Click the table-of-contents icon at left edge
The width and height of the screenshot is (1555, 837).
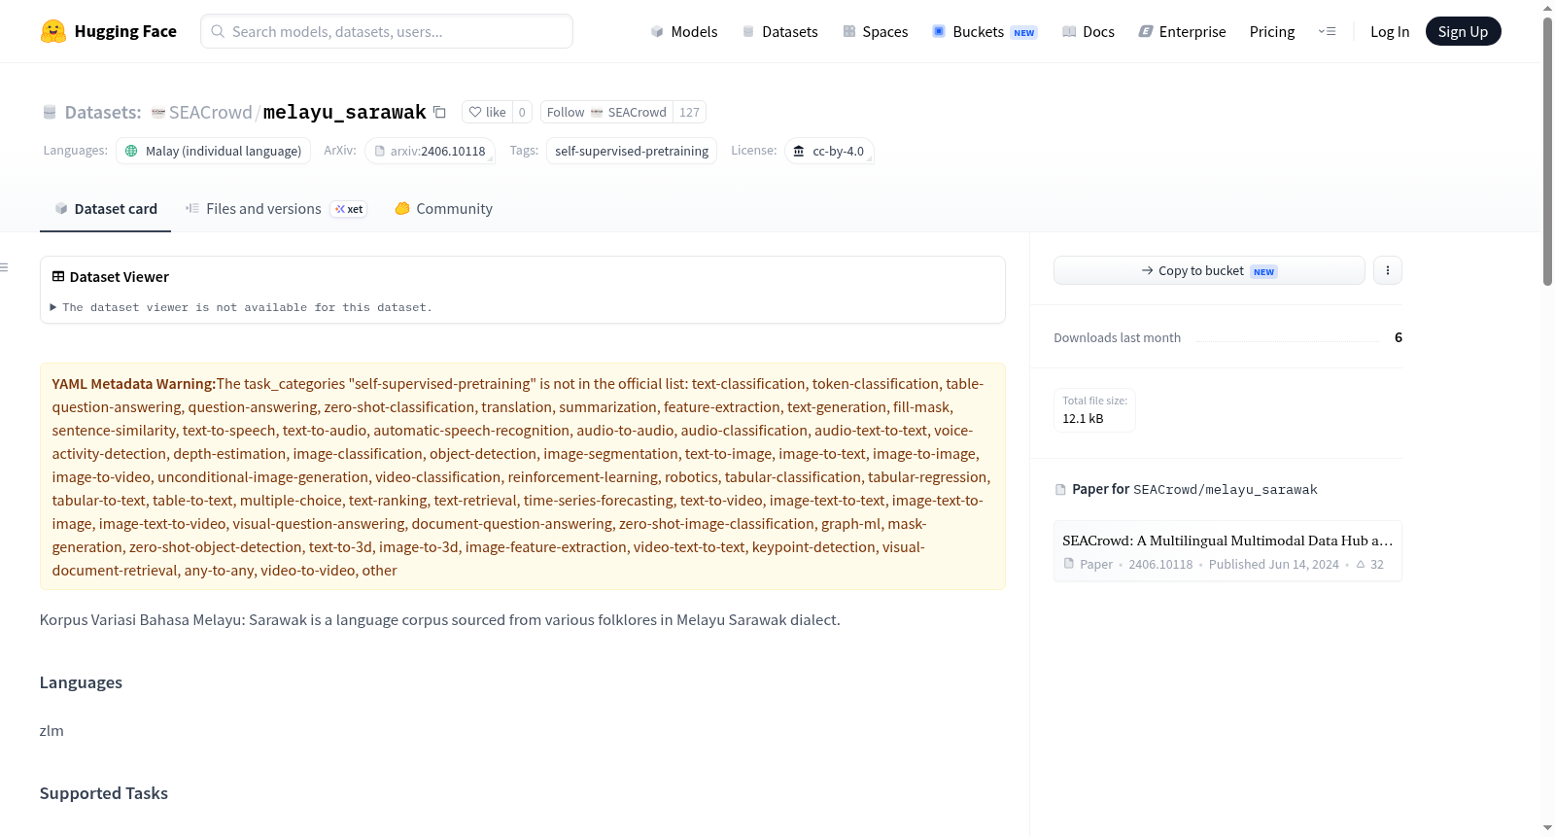click(x=5, y=267)
